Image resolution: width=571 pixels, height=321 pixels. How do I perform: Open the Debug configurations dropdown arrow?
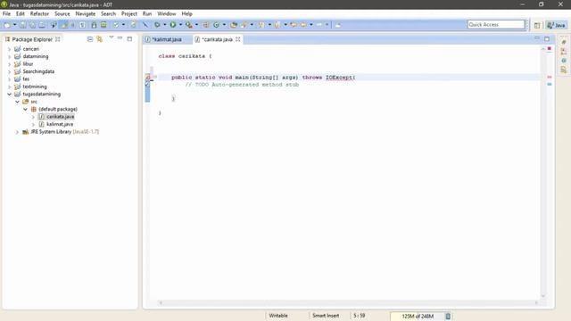click(x=164, y=25)
